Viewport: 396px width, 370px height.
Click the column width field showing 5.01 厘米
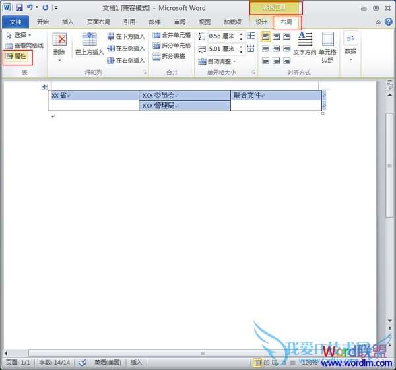pyautogui.click(x=222, y=49)
